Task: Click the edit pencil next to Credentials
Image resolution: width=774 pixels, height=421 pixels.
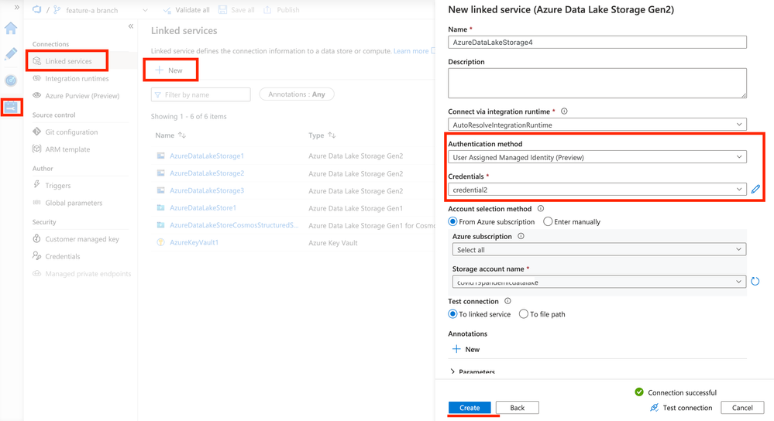Action: [755, 190]
